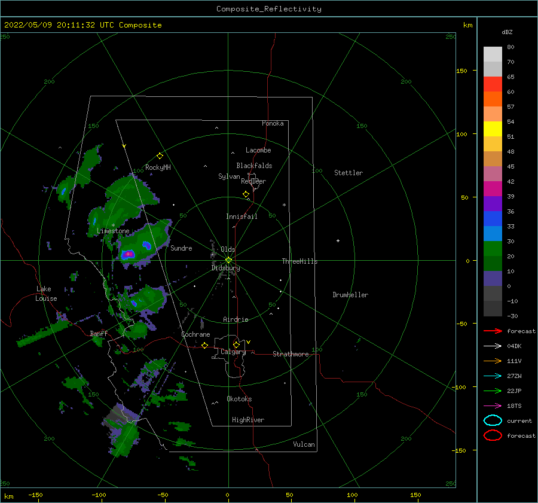Click the gray echo patch southwest of Okotoks
Image resolution: width=538 pixels, height=503 pixels.
point(115,416)
